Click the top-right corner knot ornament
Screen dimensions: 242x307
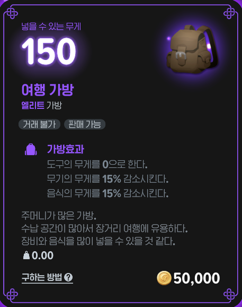pyautogui.click(x=229, y=13)
